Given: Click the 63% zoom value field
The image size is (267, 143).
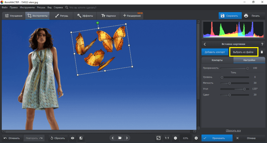Looking at the screenshot, I should click(x=185, y=138).
